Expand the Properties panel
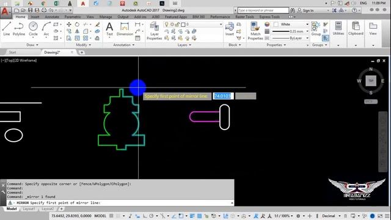391x220 pixels. [x=276, y=45]
